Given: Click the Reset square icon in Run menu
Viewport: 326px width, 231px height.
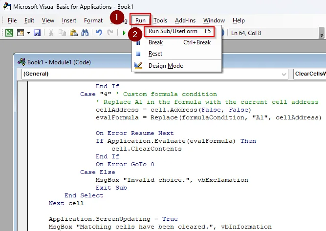Looking at the screenshot, I should [x=138, y=54].
